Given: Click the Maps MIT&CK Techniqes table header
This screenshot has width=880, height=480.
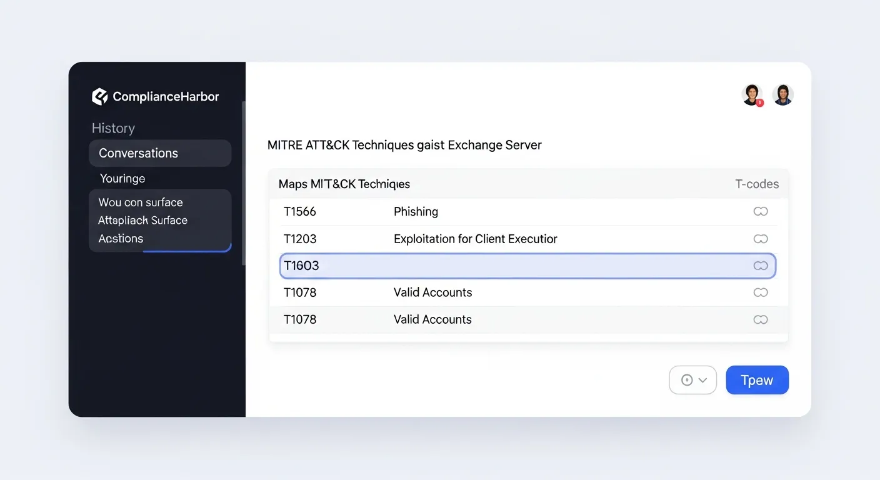Looking at the screenshot, I should [344, 184].
